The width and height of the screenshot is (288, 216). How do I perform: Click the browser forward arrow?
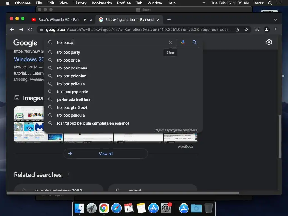(x=21, y=30)
